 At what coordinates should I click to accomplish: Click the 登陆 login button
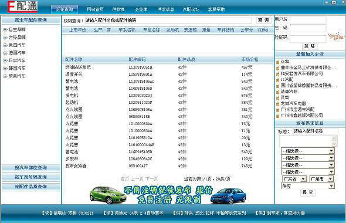[310, 46]
